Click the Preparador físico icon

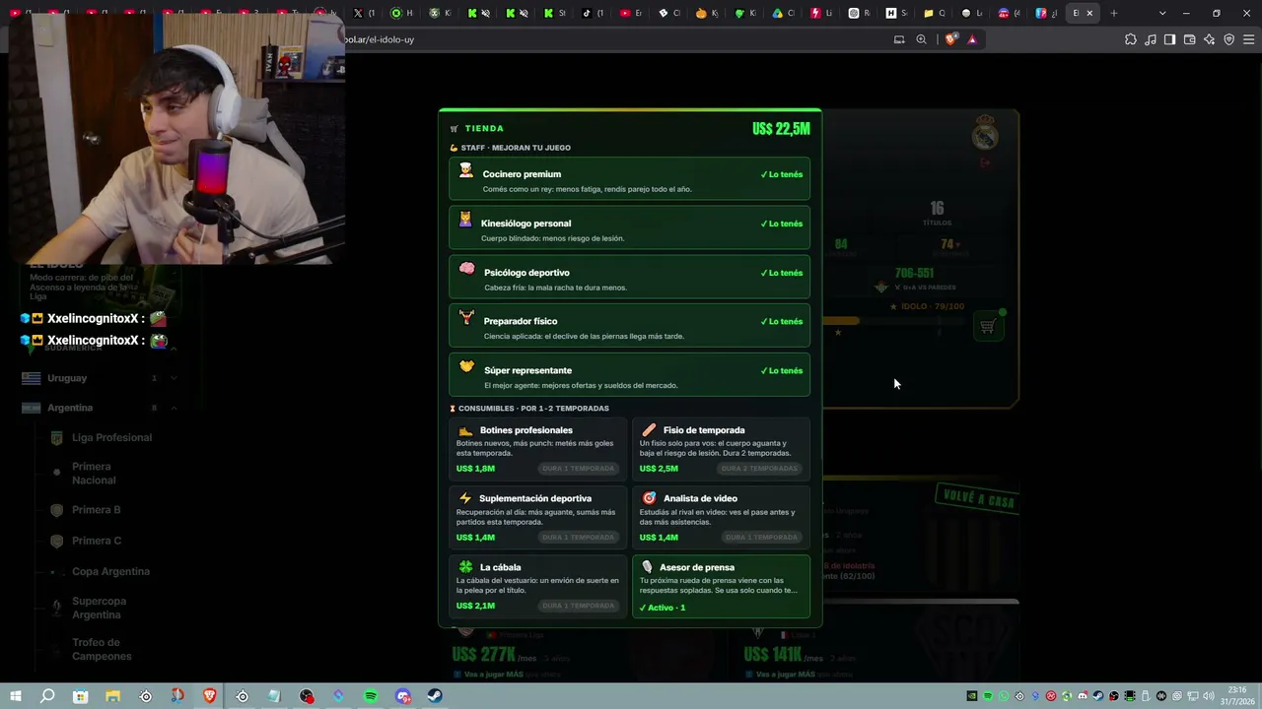(466, 317)
